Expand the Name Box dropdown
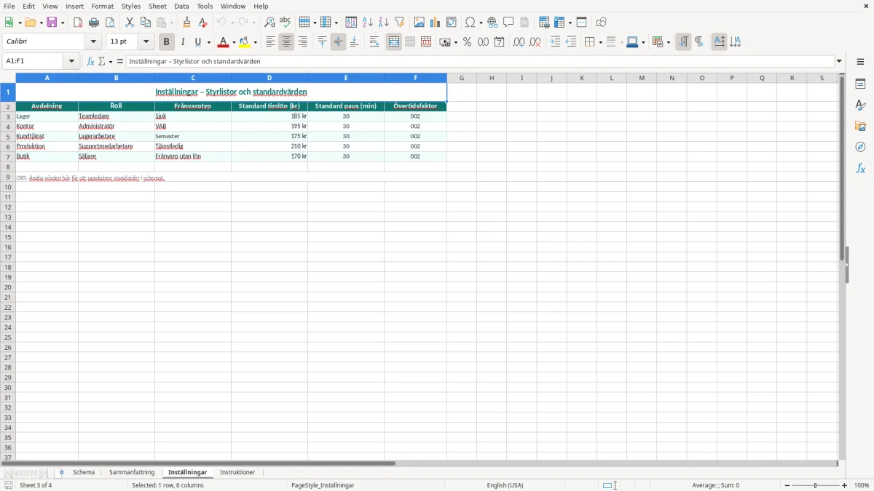 [x=72, y=62]
